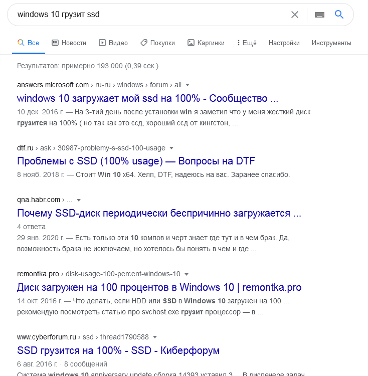Click the snippet starting '14 окт. 2016 г.'
The image size is (368, 376).
click(x=153, y=306)
